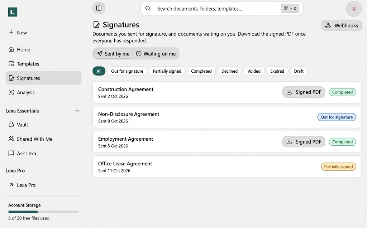Filter by Completed chip
This screenshot has width=367, height=228.
(201, 71)
